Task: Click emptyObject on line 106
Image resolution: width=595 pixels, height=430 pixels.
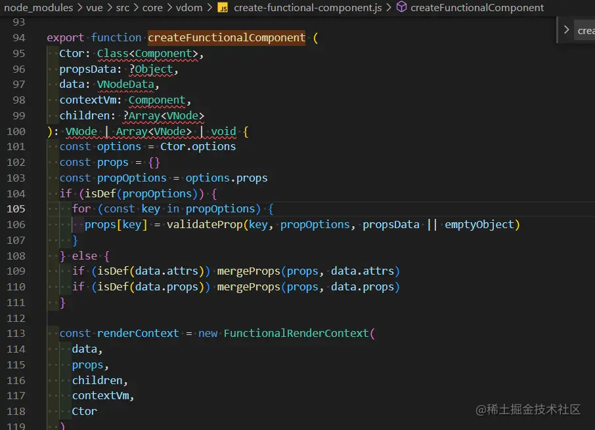Action: point(479,225)
